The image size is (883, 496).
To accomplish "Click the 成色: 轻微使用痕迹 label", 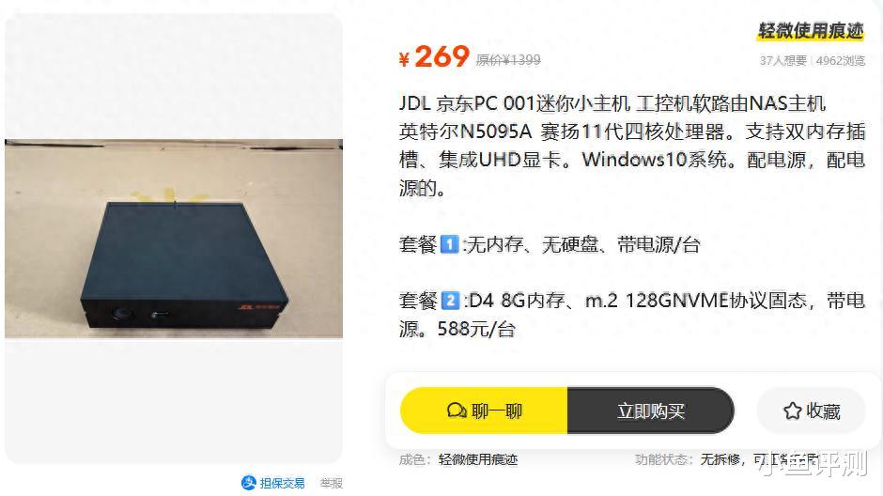I will pos(458,459).
